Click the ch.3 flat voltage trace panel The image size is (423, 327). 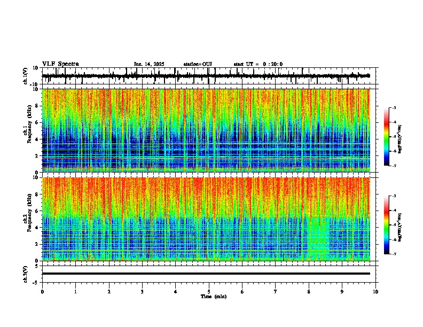(210, 274)
